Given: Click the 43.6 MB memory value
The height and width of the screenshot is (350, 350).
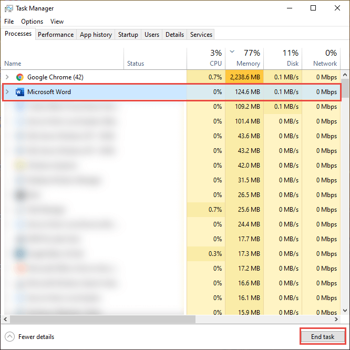Looking at the screenshot, I should (x=249, y=136).
